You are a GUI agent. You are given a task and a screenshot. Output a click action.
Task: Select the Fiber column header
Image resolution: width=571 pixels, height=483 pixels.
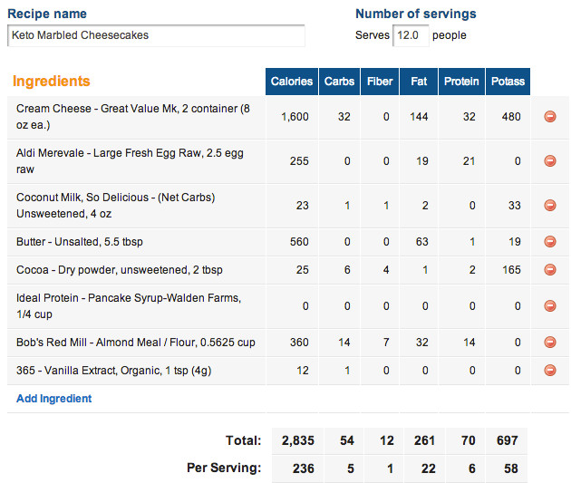coord(380,82)
